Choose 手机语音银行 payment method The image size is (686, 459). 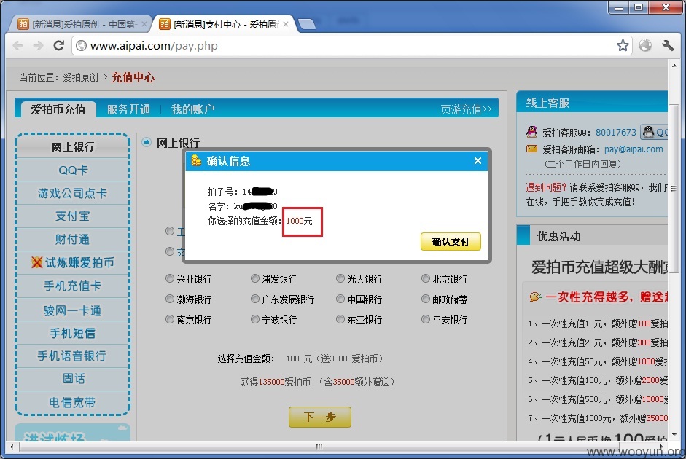73,356
